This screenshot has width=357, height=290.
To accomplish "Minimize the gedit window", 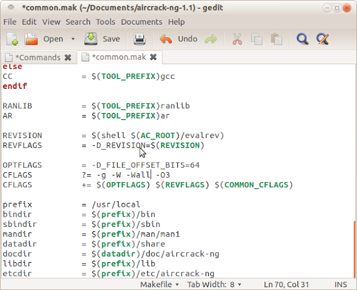I will [327, 8].
